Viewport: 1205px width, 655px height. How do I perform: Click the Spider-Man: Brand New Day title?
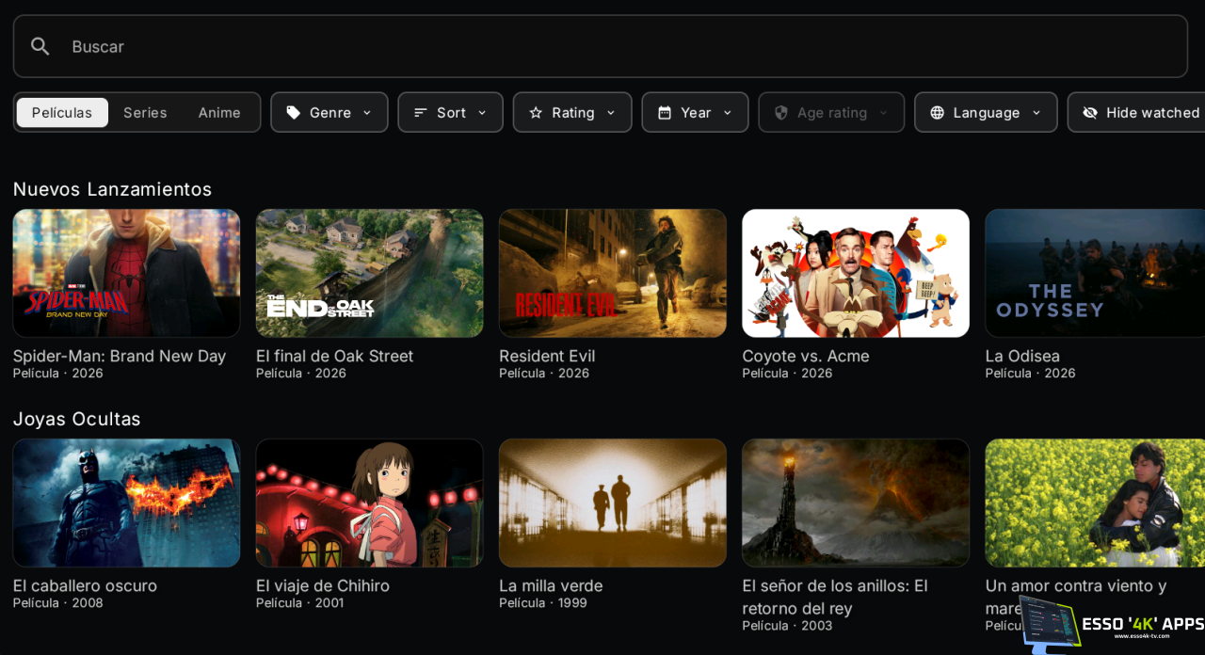tap(120, 356)
